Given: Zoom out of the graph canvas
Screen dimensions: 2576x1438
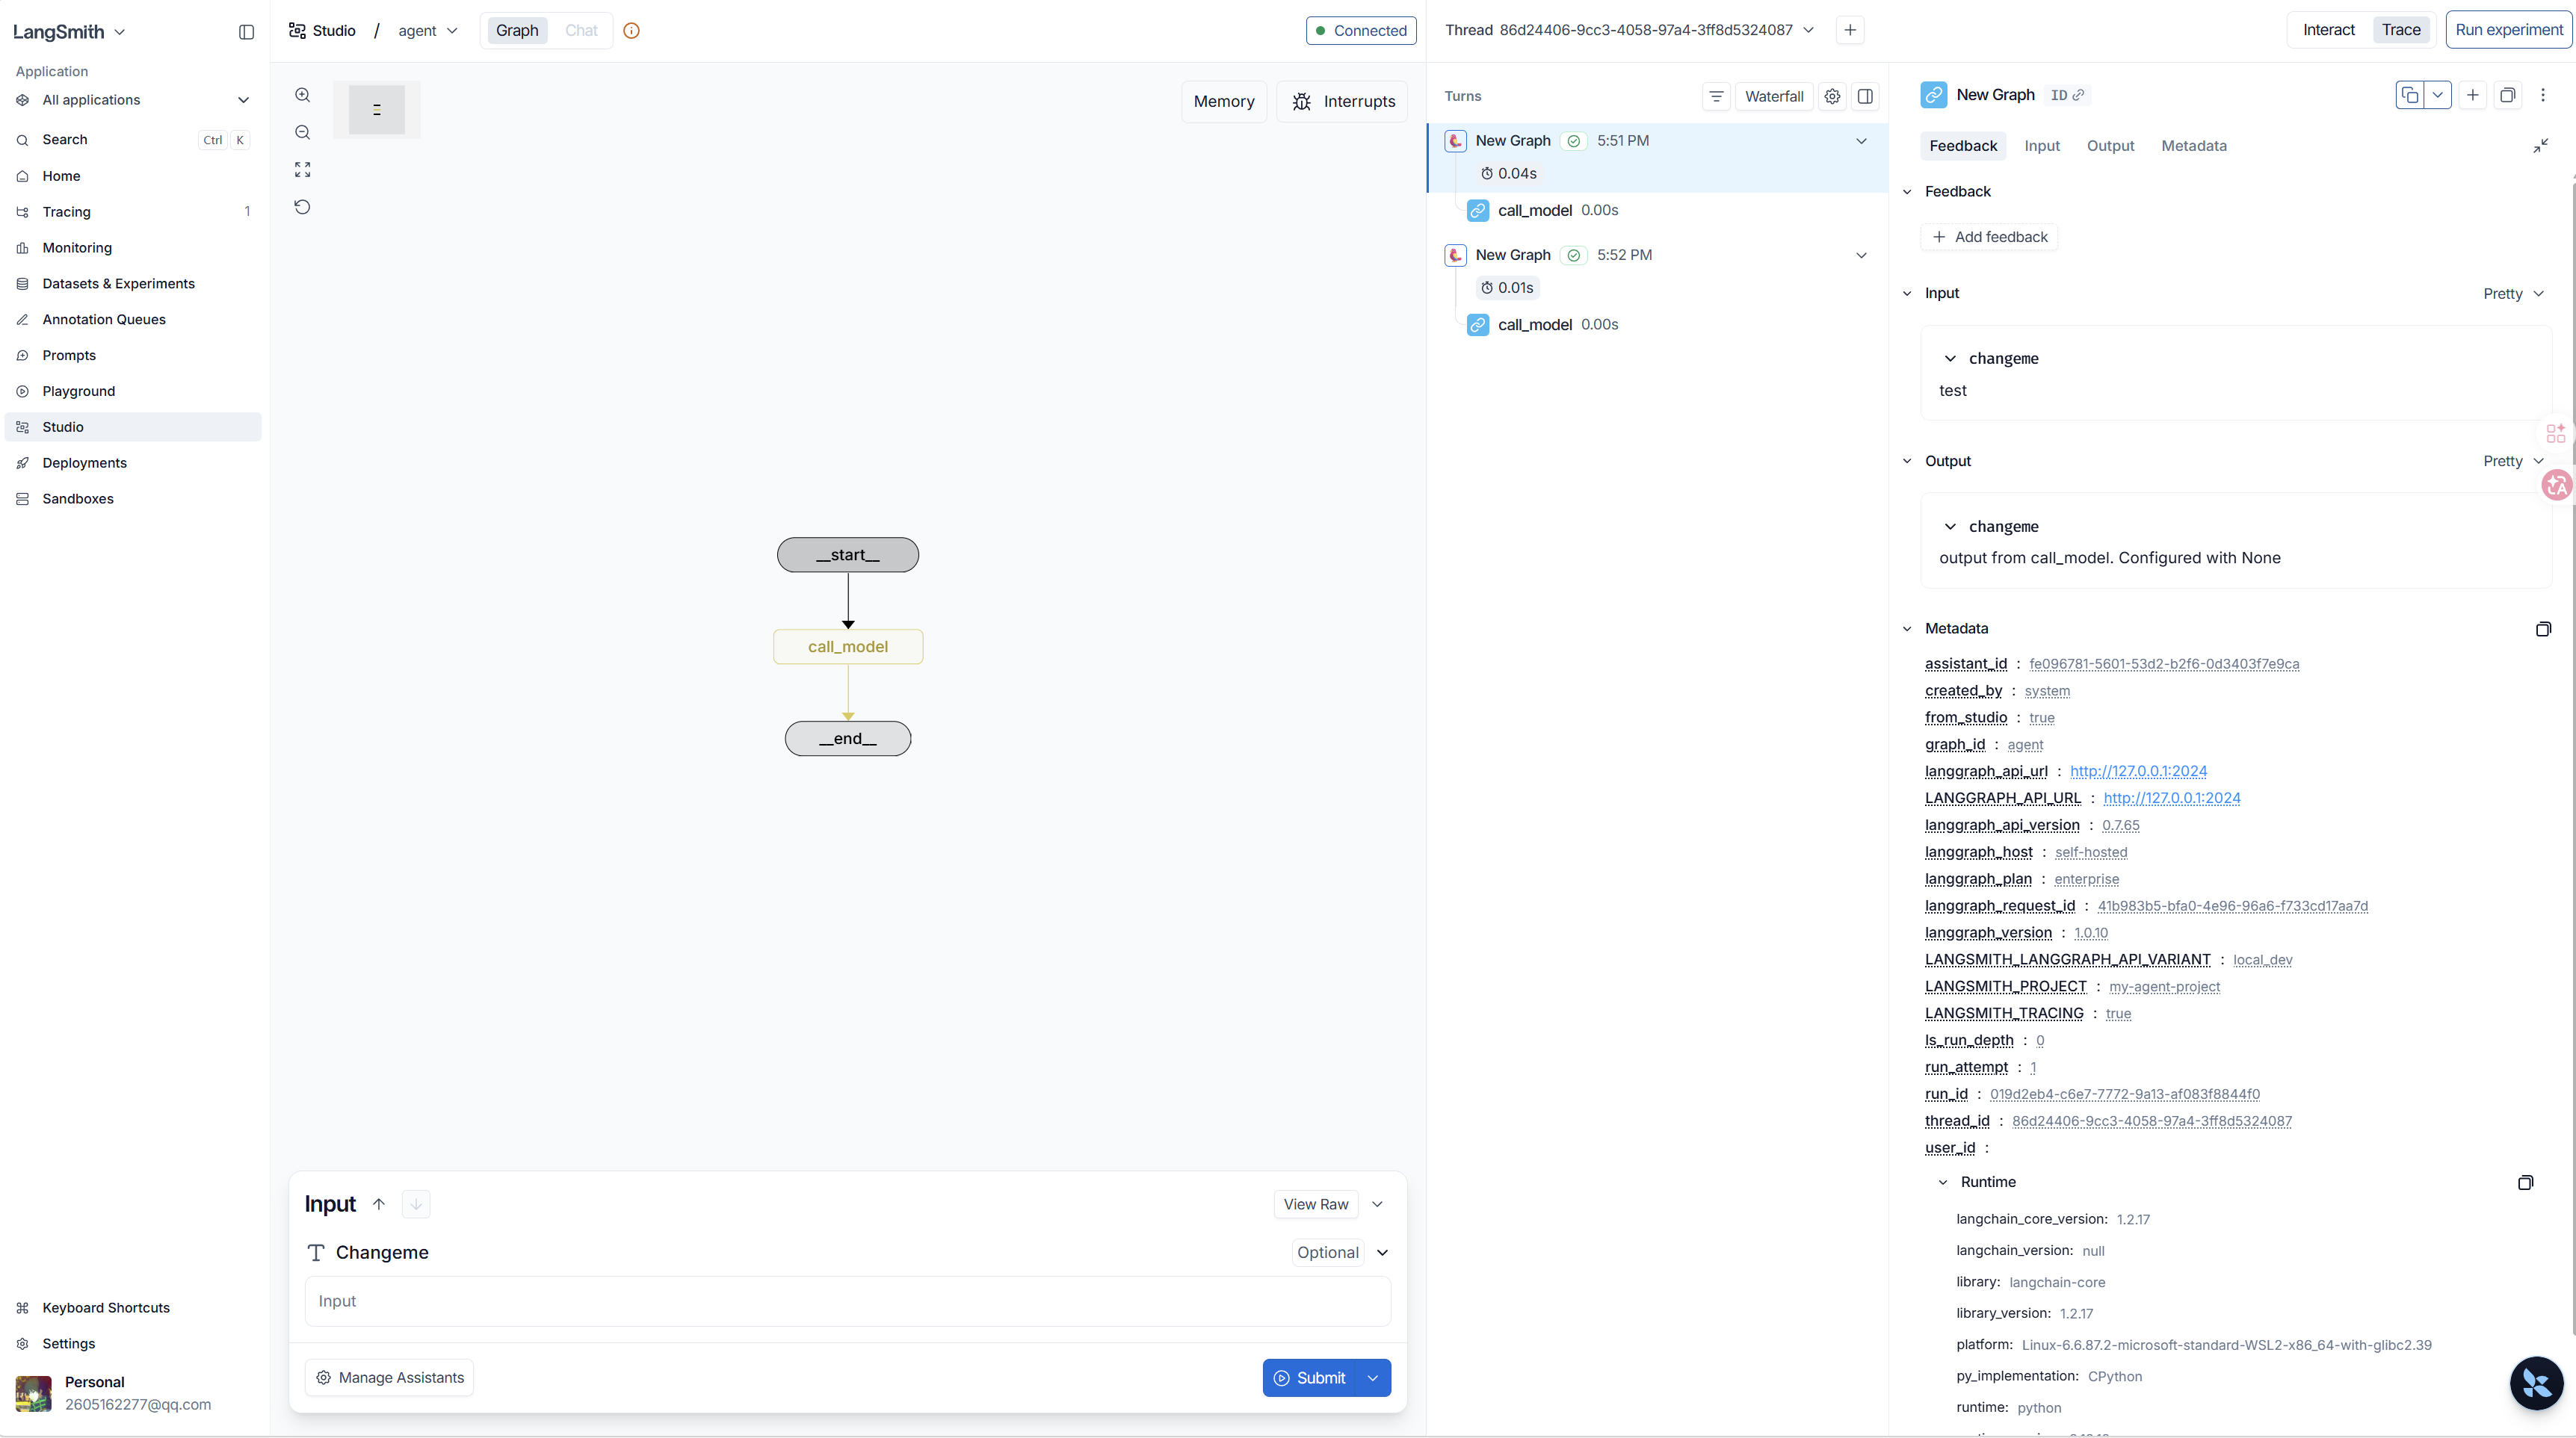Looking at the screenshot, I should pyautogui.click(x=303, y=132).
